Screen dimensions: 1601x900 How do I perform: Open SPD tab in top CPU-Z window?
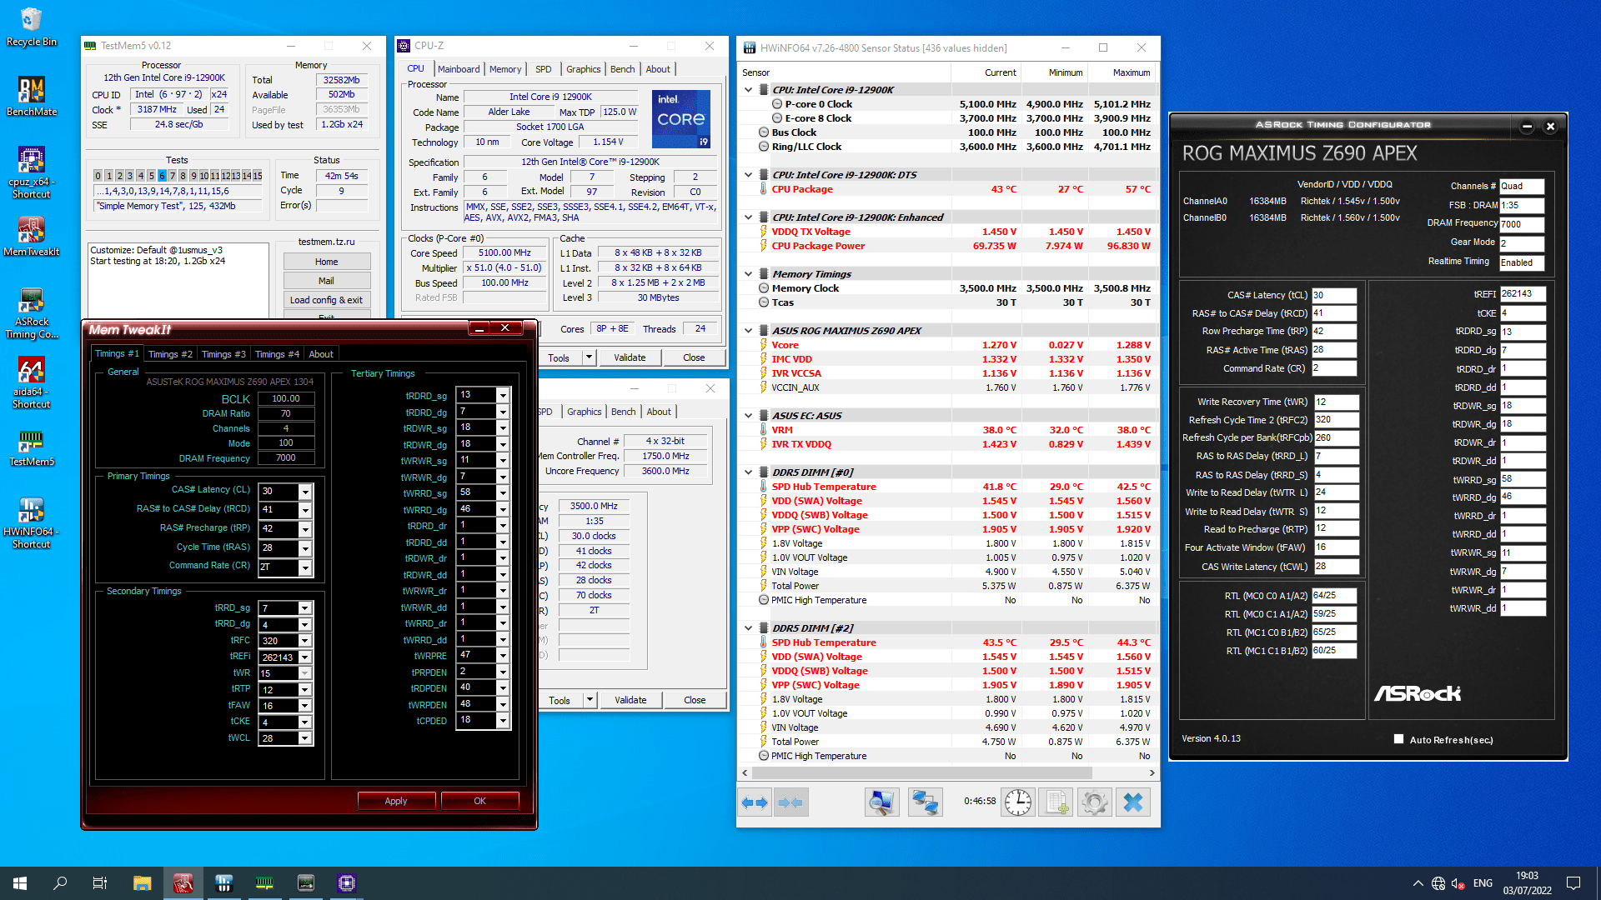(544, 69)
